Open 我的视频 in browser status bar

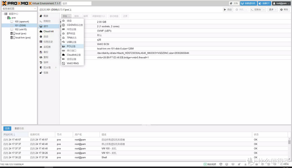pyautogui.click(x=210, y=164)
